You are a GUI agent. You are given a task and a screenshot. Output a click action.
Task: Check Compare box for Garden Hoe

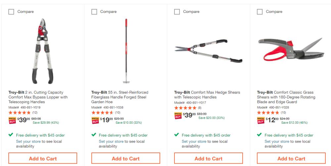click(x=94, y=12)
